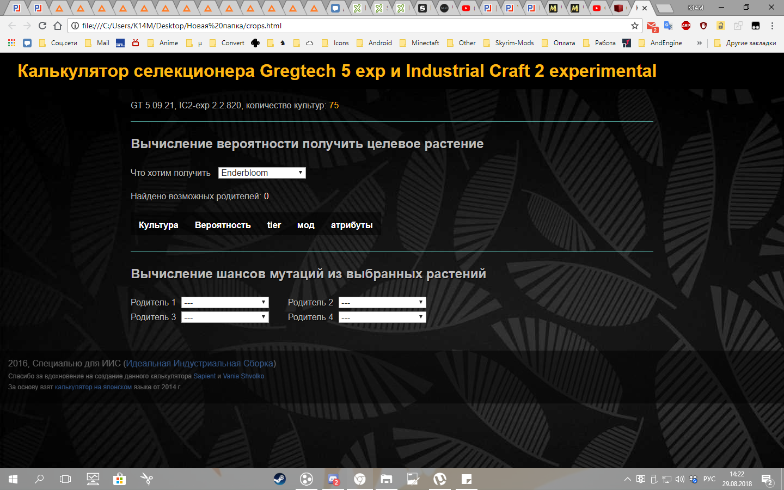This screenshot has width=784, height=490.
Task: Switch to the tab with the S icon
Action: [422, 8]
